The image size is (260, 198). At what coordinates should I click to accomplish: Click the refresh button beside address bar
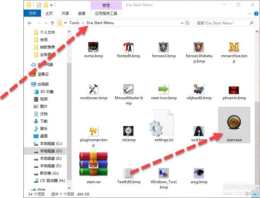pyautogui.click(x=188, y=23)
